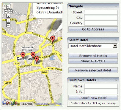Select the K141 road sign
This screenshot has width=121, height=110.
click(50, 68)
